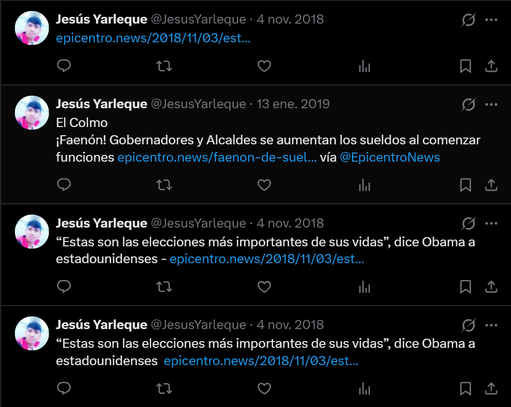Like the tweet quoting Obama
The width and height of the screenshot is (511, 407).
pyautogui.click(x=264, y=286)
